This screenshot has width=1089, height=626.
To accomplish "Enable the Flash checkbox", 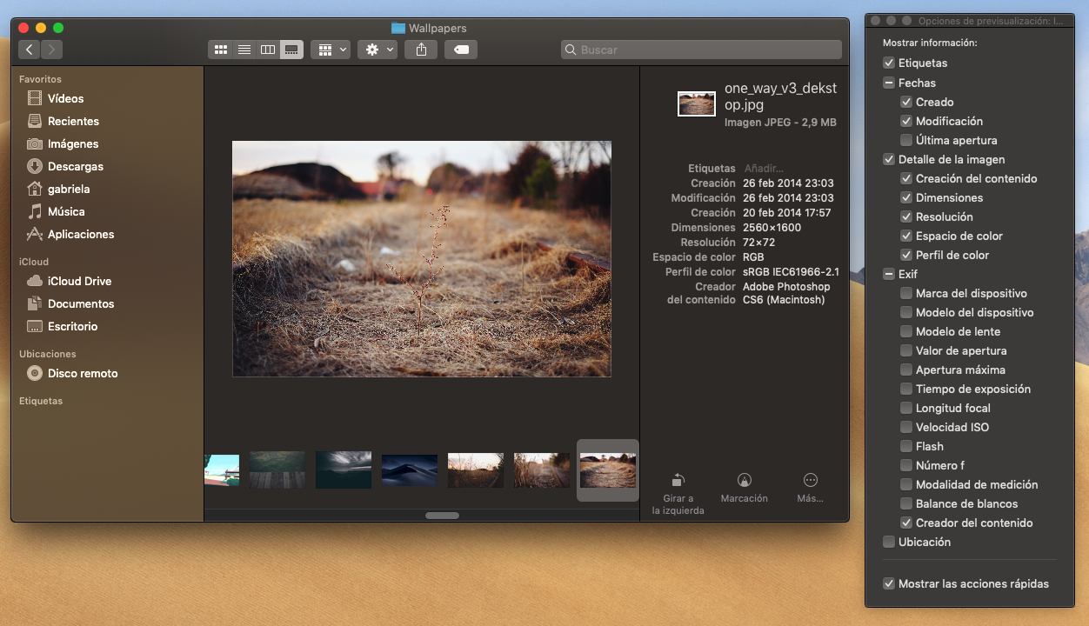I will coord(906,446).
